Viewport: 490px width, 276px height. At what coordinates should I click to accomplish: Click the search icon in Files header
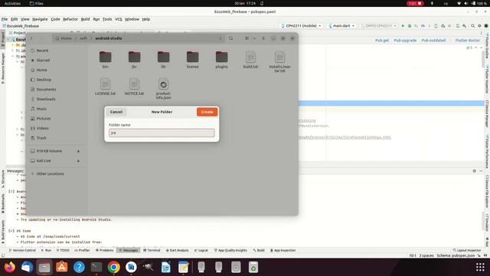pos(231,38)
